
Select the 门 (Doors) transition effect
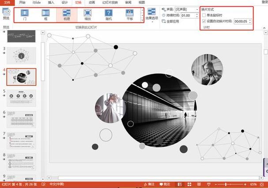[25, 15]
